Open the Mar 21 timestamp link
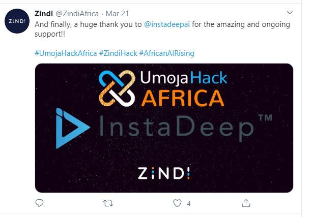 [x=117, y=14]
